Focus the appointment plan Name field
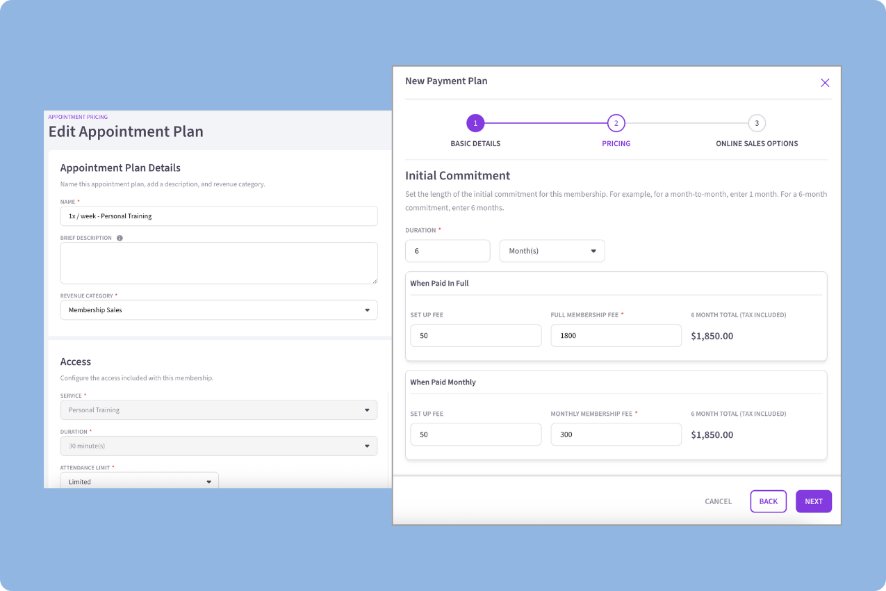 pos(219,216)
